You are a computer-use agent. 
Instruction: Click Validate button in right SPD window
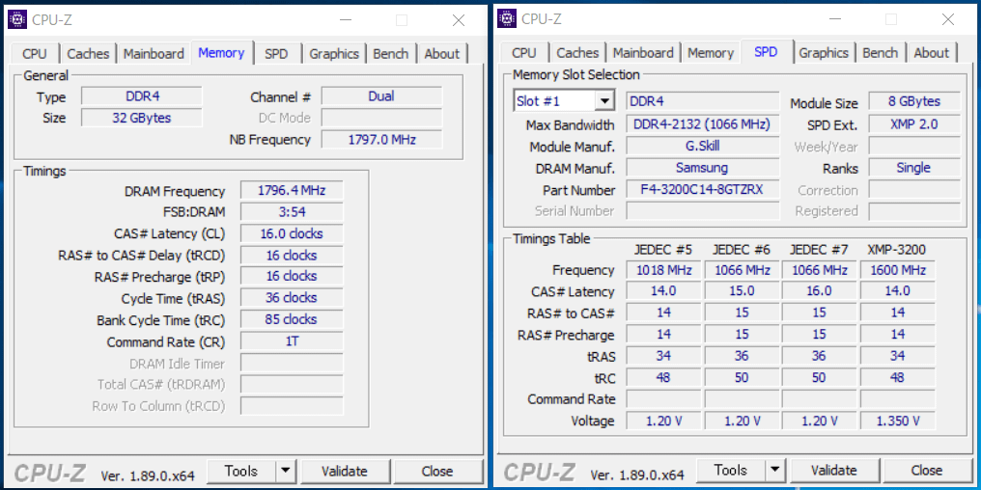pyautogui.click(x=834, y=470)
